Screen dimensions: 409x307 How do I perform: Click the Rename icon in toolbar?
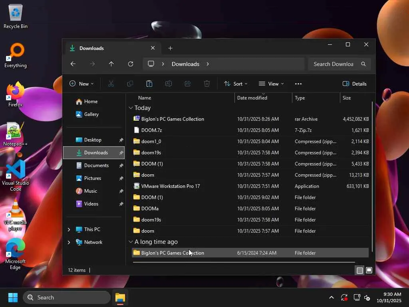pyautogui.click(x=169, y=84)
